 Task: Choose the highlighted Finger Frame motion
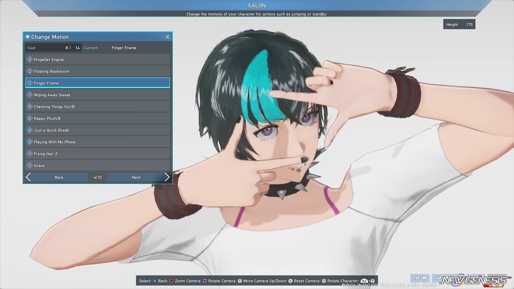(98, 83)
